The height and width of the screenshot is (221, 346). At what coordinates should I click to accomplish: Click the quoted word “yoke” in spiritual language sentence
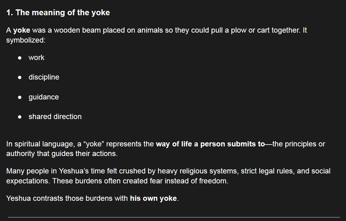94,144
